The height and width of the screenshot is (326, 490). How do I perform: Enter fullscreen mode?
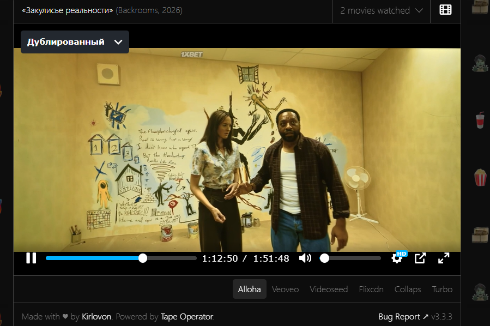point(444,258)
